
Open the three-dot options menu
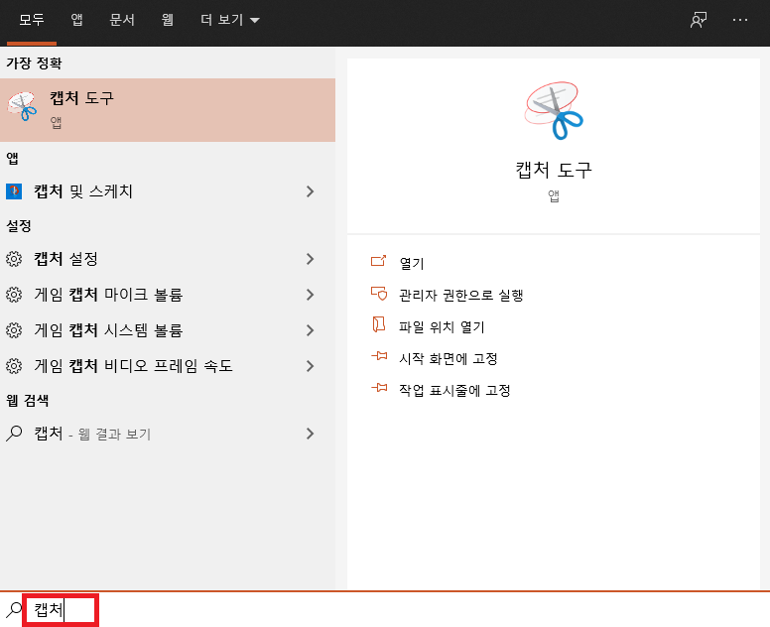click(x=740, y=20)
